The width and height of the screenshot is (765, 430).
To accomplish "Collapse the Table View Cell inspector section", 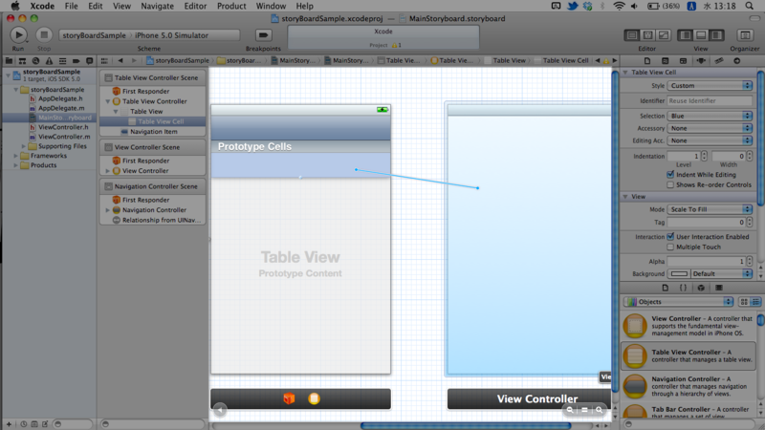I will 625,73.
